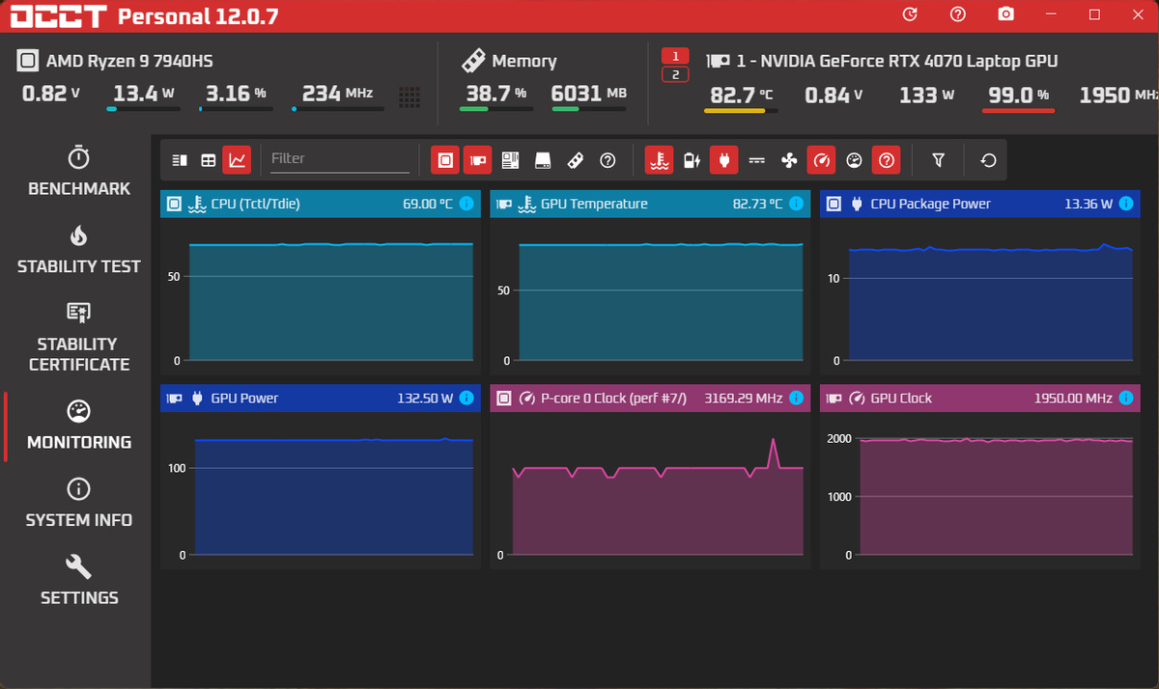Toggle the battery voltage sensor filter
Viewport: 1159px width, 689px height.
[x=692, y=160]
